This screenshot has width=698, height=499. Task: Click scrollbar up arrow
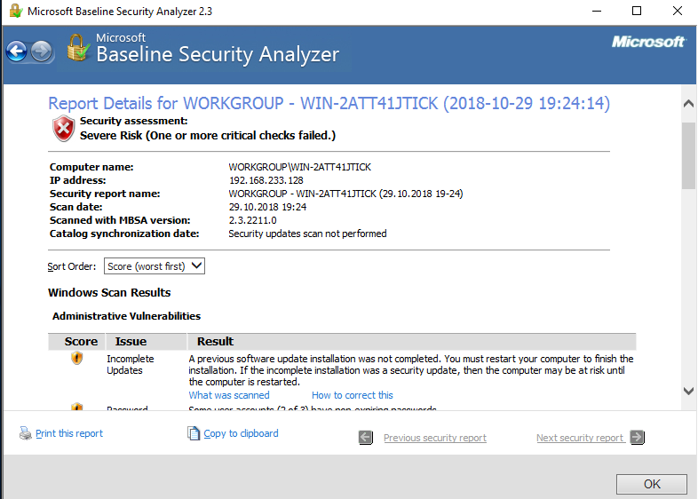[x=688, y=104]
